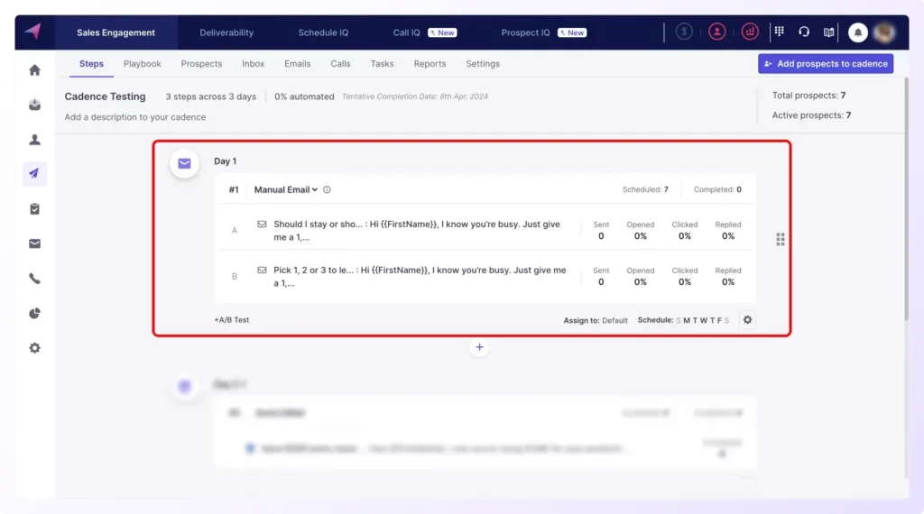The width and height of the screenshot is (924, 514).
Task: Click the headset support icon
Action: (804, 32)
